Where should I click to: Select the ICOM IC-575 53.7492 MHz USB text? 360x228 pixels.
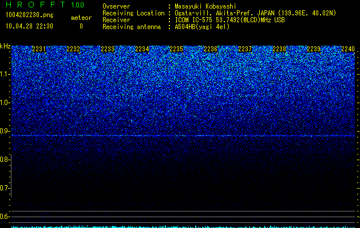[x=230, y=20]
